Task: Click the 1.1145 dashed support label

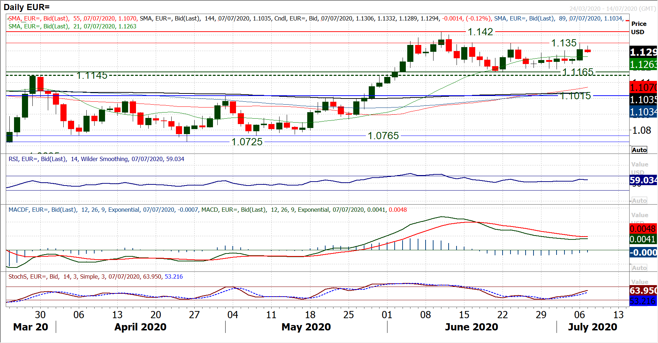Action: 92,76
